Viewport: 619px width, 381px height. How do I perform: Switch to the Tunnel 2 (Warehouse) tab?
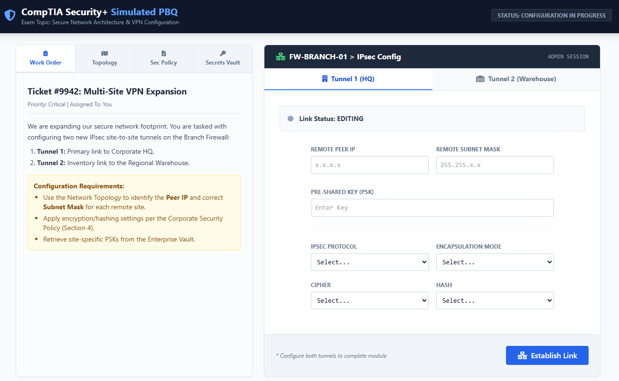click(516, 79)
